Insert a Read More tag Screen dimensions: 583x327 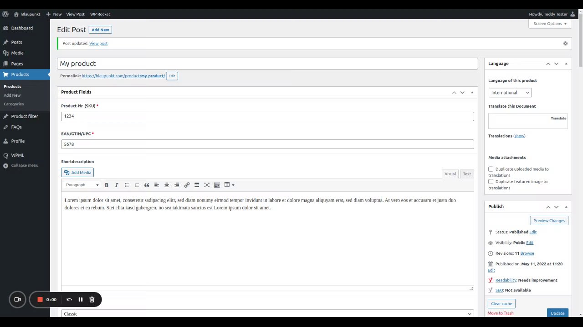pyautogui.click(x=197, y=185)
